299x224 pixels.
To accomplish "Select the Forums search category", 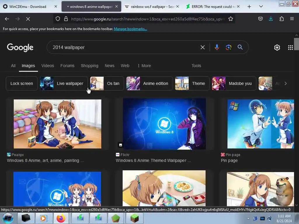I will click(67, 66).
